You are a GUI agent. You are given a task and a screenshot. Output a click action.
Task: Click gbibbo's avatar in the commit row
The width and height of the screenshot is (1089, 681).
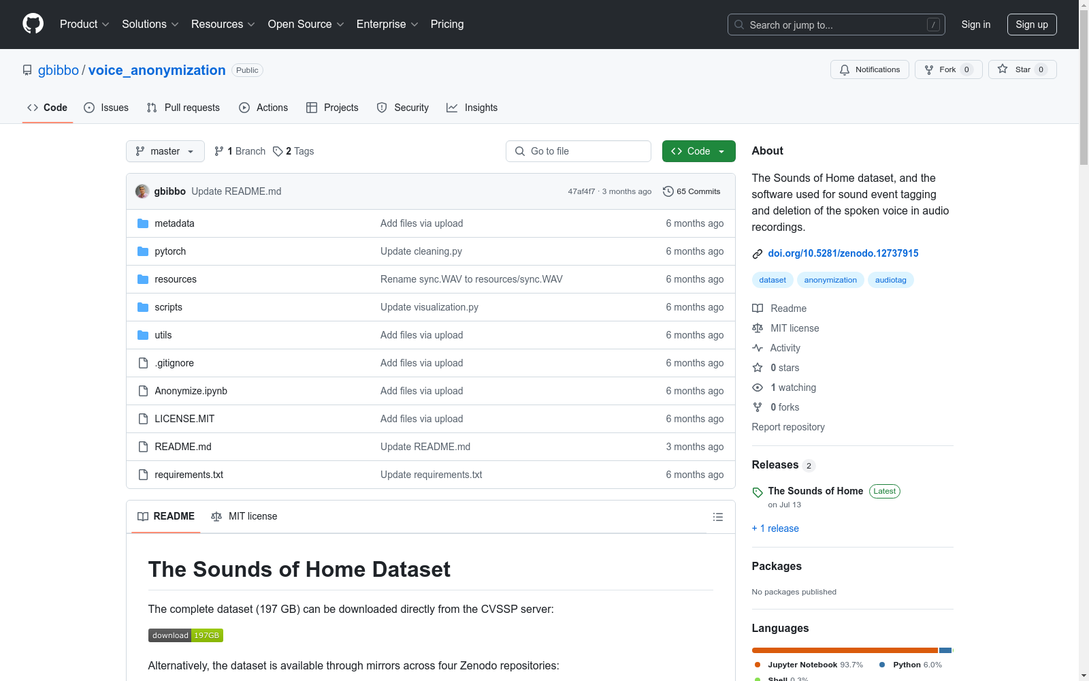point(142,191)
